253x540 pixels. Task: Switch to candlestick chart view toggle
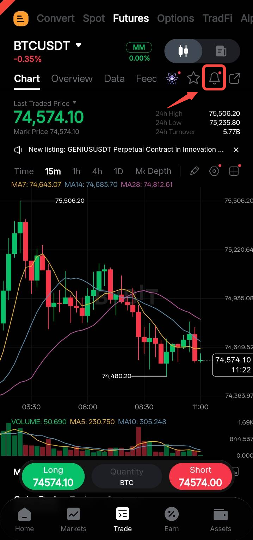tap(183, 51)
